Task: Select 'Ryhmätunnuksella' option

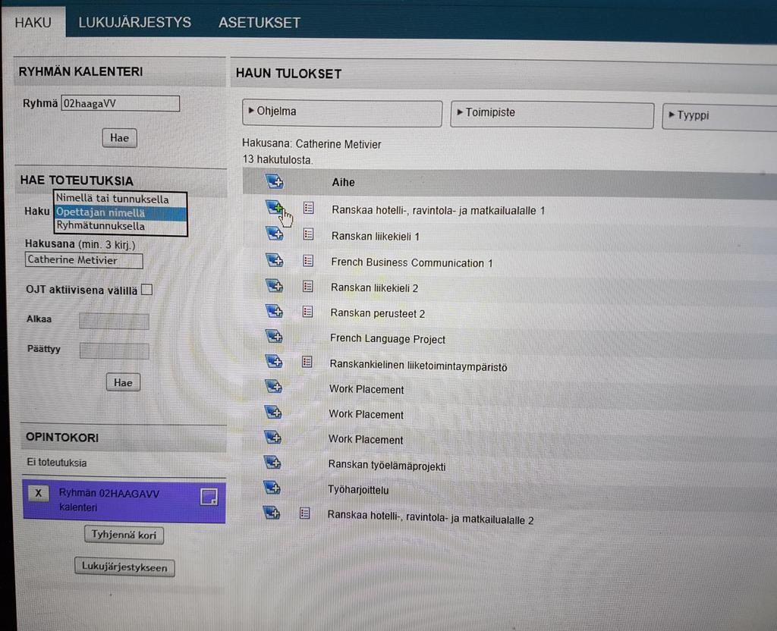Action: (121, 226)
